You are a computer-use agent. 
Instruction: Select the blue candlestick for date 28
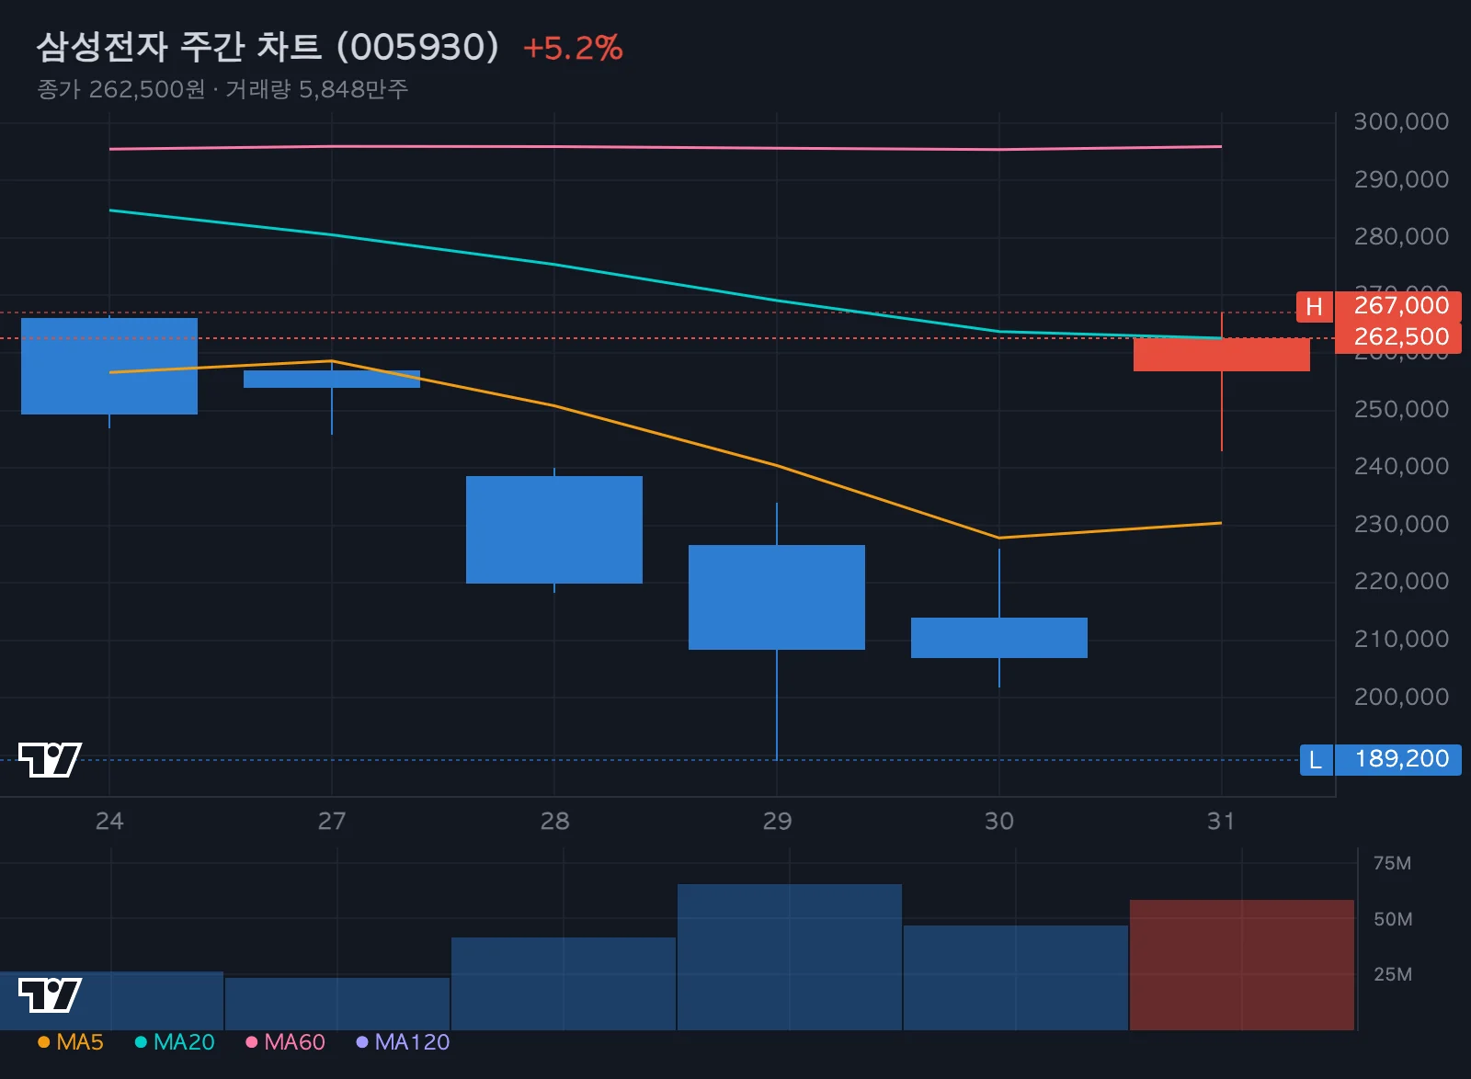(x=554, y=529)
